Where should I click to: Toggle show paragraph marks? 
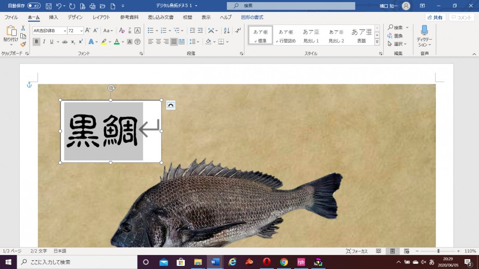pos(238,31)
